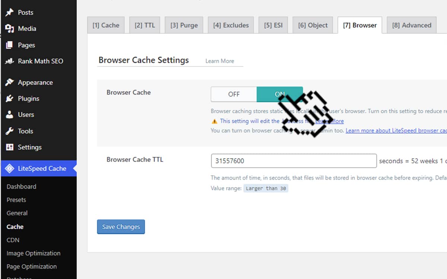Image resolution: width=447 pixels, height=279 pixels.
Task: Open the Learn More link beside heading
Action: [x=220, y=61]
